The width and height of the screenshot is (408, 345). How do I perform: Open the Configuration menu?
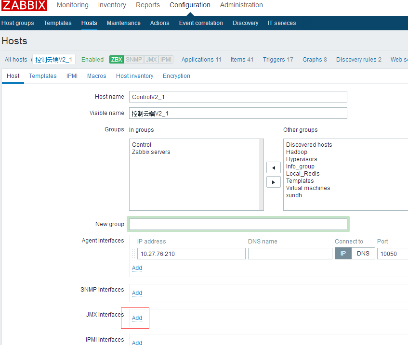click(x=190, y=5)
